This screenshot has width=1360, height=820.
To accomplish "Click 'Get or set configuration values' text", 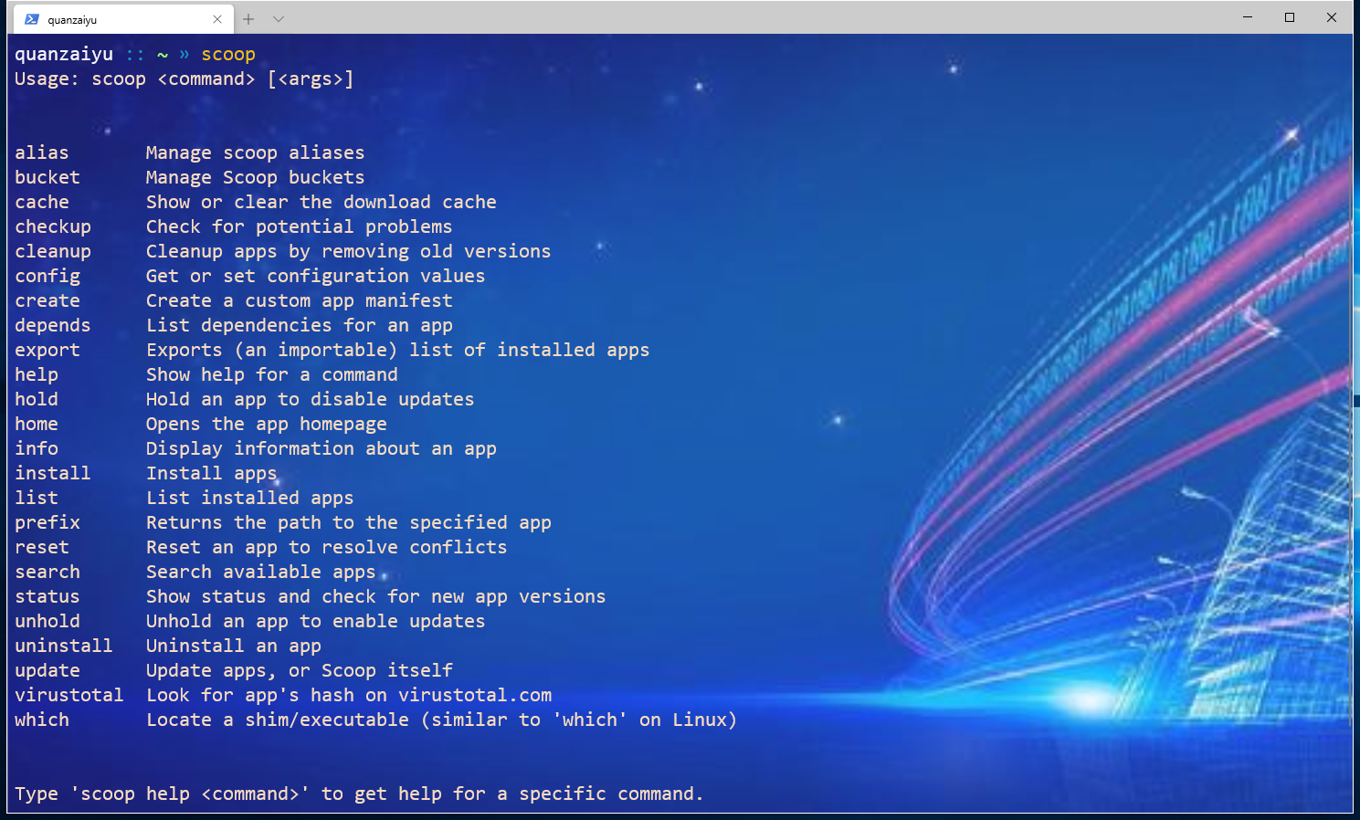I will click(316, 276).
